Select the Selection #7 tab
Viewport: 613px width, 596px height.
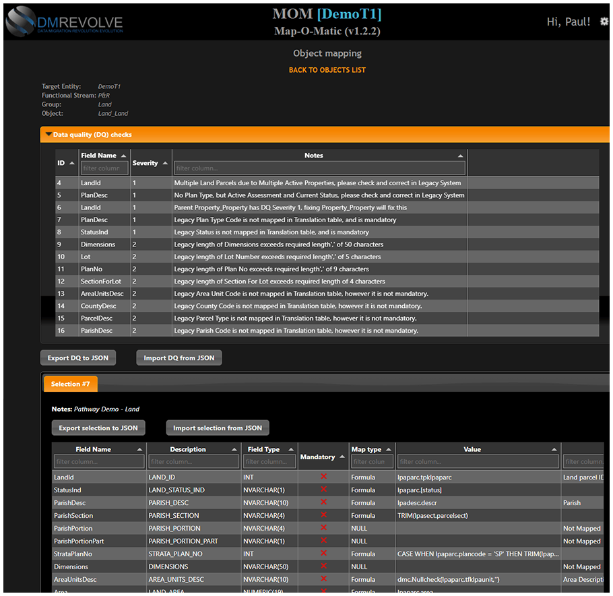(71, 384)
